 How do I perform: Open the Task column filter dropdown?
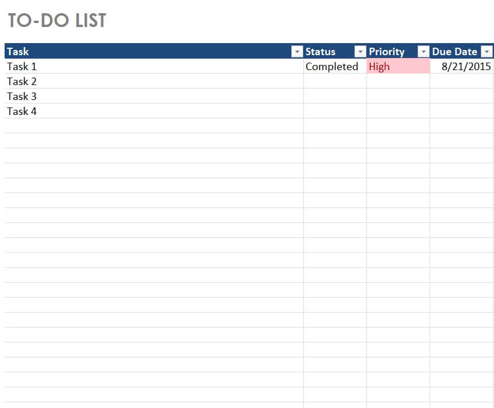(297, 52)
